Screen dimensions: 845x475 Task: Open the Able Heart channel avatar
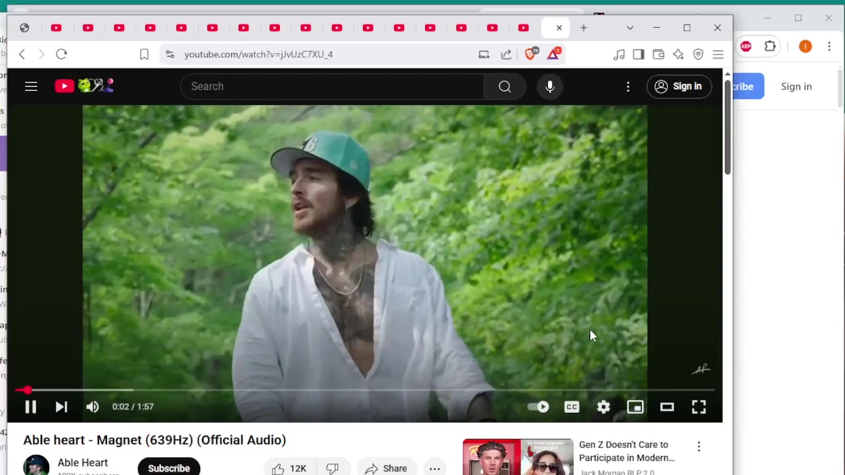(36, 466)
